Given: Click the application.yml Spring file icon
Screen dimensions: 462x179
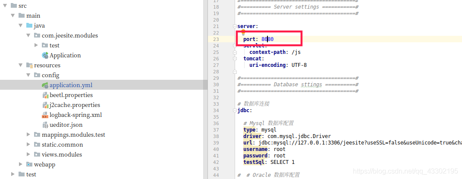Looking at the screenshot, I should 45,85.
